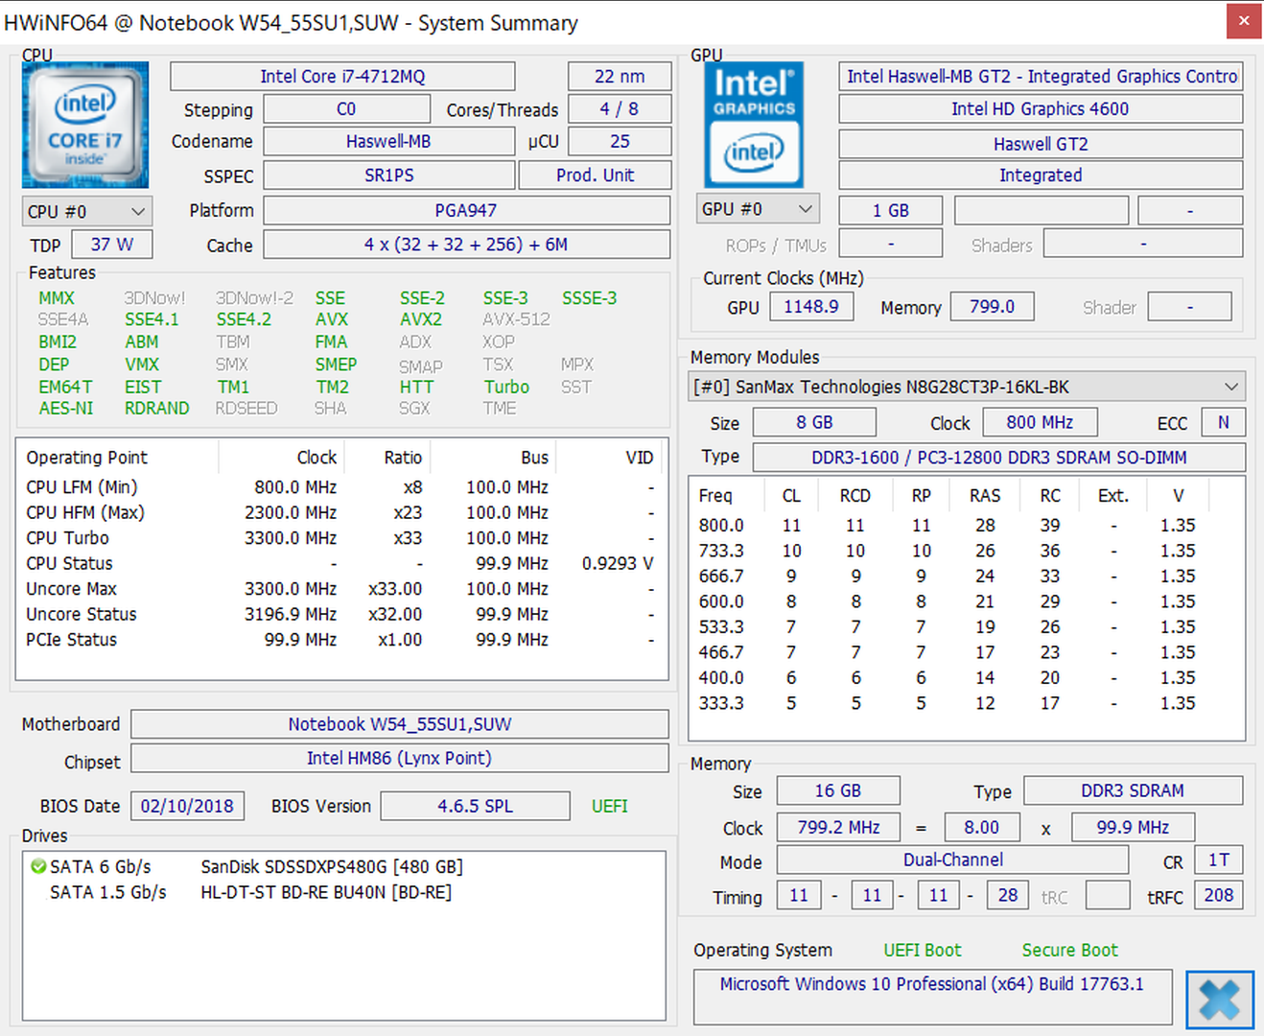Click the TDP value 37 W
This screenshot has width=1264, height=1036.
[x=111, y=245]
